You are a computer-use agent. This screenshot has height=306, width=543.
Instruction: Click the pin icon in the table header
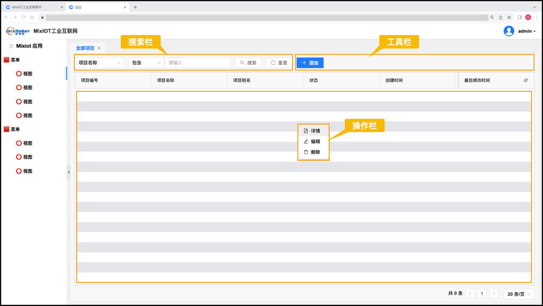click(526, 80)
